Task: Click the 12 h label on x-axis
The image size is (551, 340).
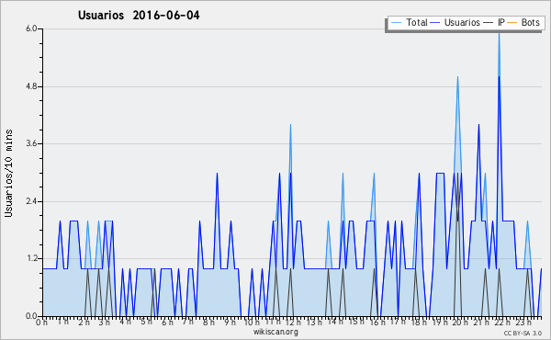Action: coord(293,322)
